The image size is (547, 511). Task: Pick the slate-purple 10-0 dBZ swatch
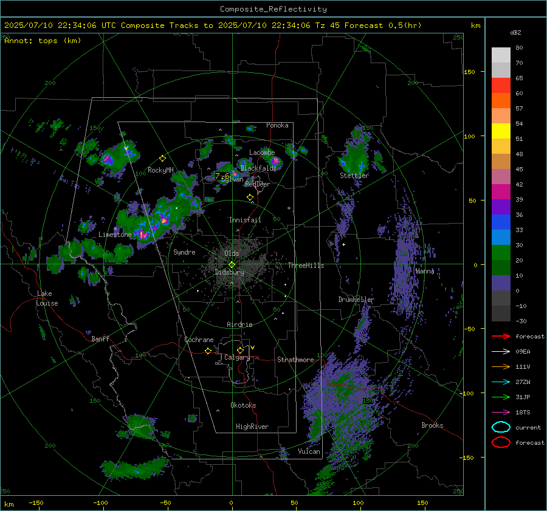[501, 283]
